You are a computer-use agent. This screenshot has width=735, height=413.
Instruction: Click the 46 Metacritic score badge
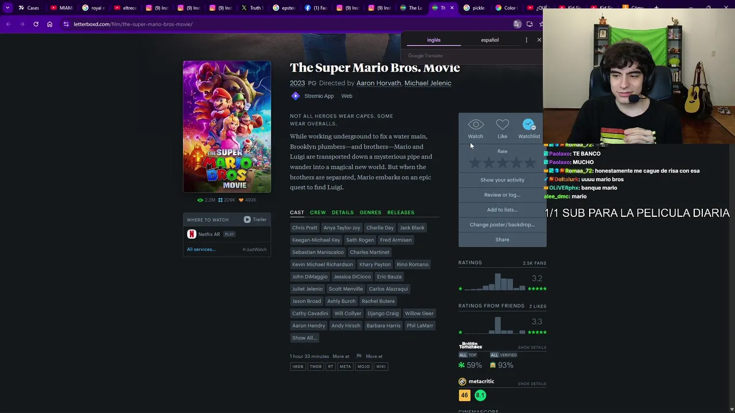click(465, 395)
